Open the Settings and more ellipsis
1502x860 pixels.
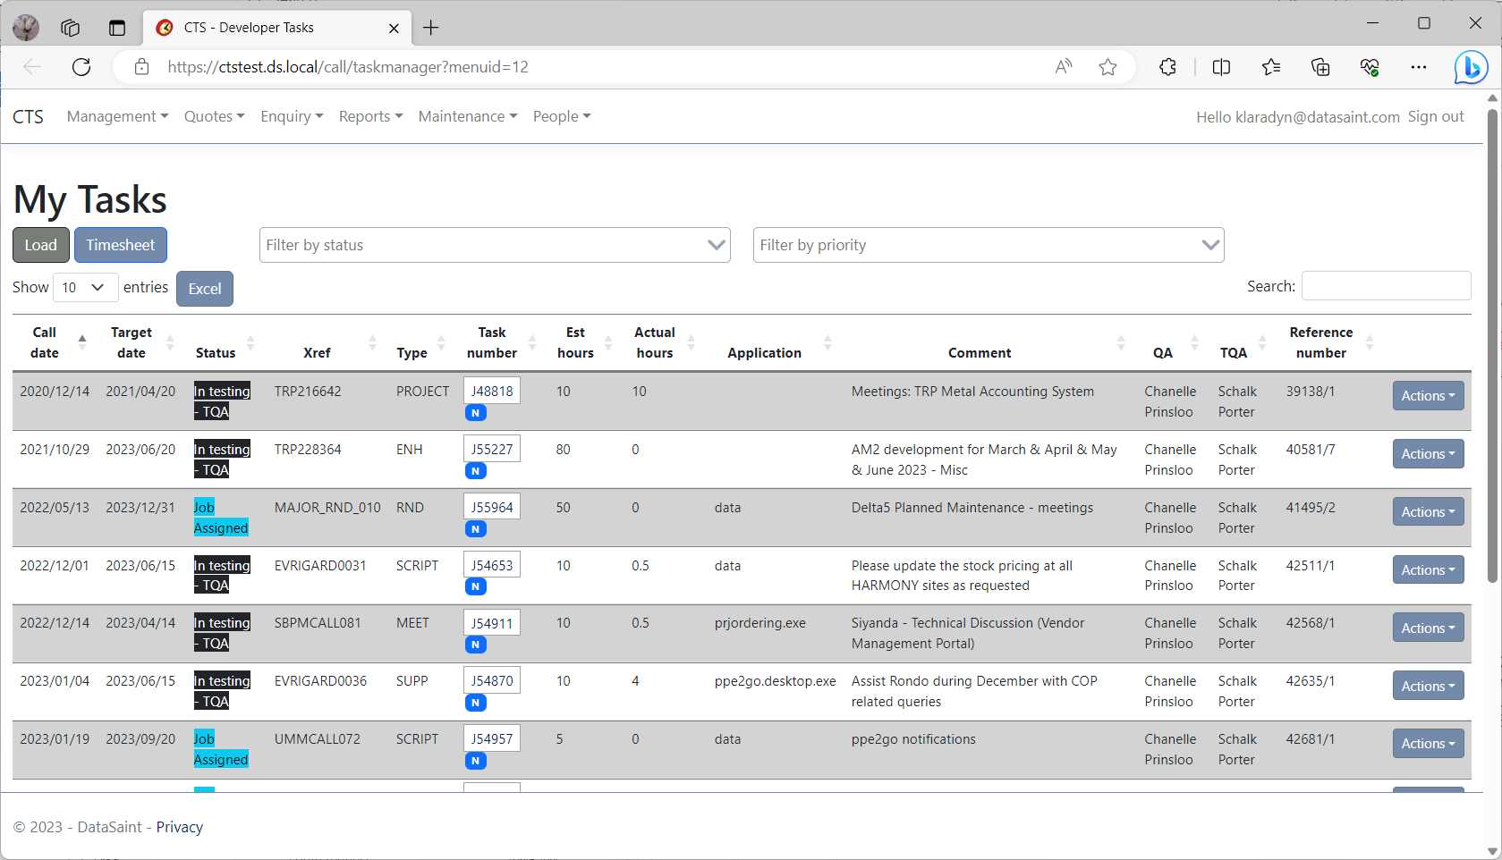click(x=1419, y=67)
